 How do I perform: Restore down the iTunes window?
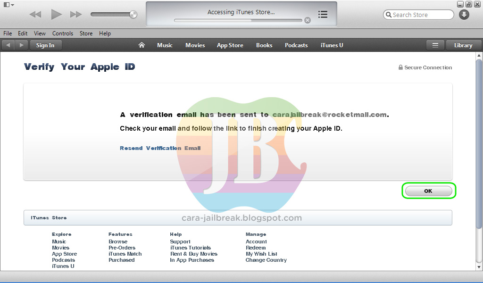pos(468,4)
